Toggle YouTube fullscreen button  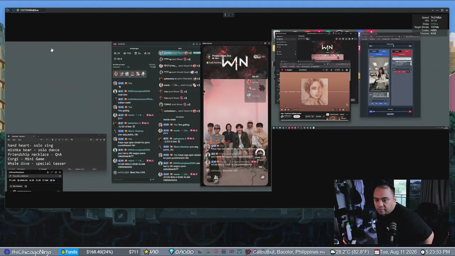coord(347,110)
